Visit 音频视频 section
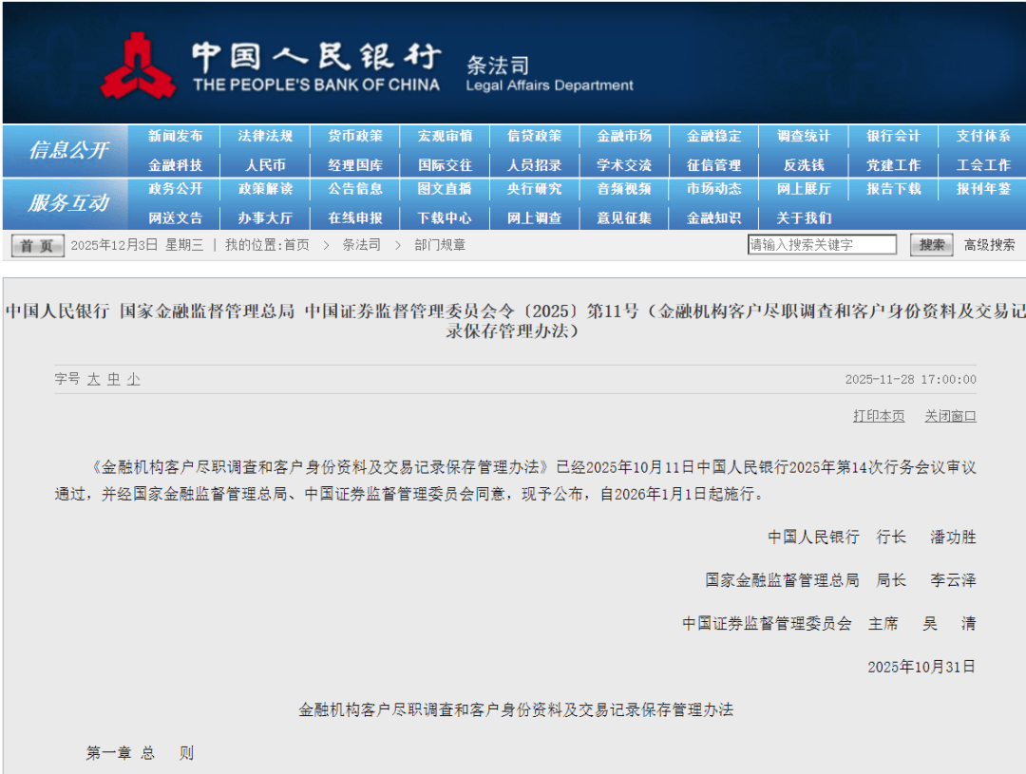The height and width of the screenshot is (774, 1026). point(624,189)
